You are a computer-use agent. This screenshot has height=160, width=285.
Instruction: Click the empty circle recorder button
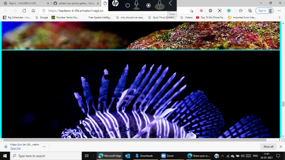[128, 5]
